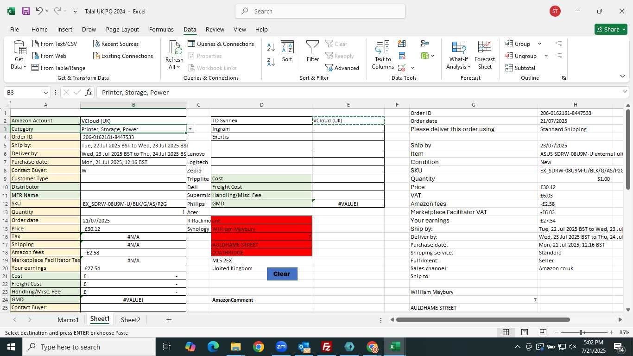Undo the last action
This screenshot has width=633, height=356.
[39, 11]
